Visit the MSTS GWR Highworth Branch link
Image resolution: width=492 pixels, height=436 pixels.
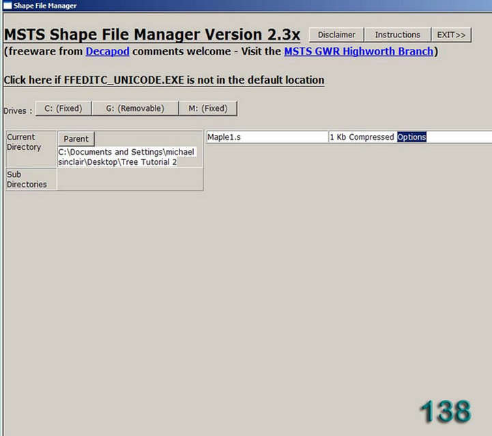359,51
